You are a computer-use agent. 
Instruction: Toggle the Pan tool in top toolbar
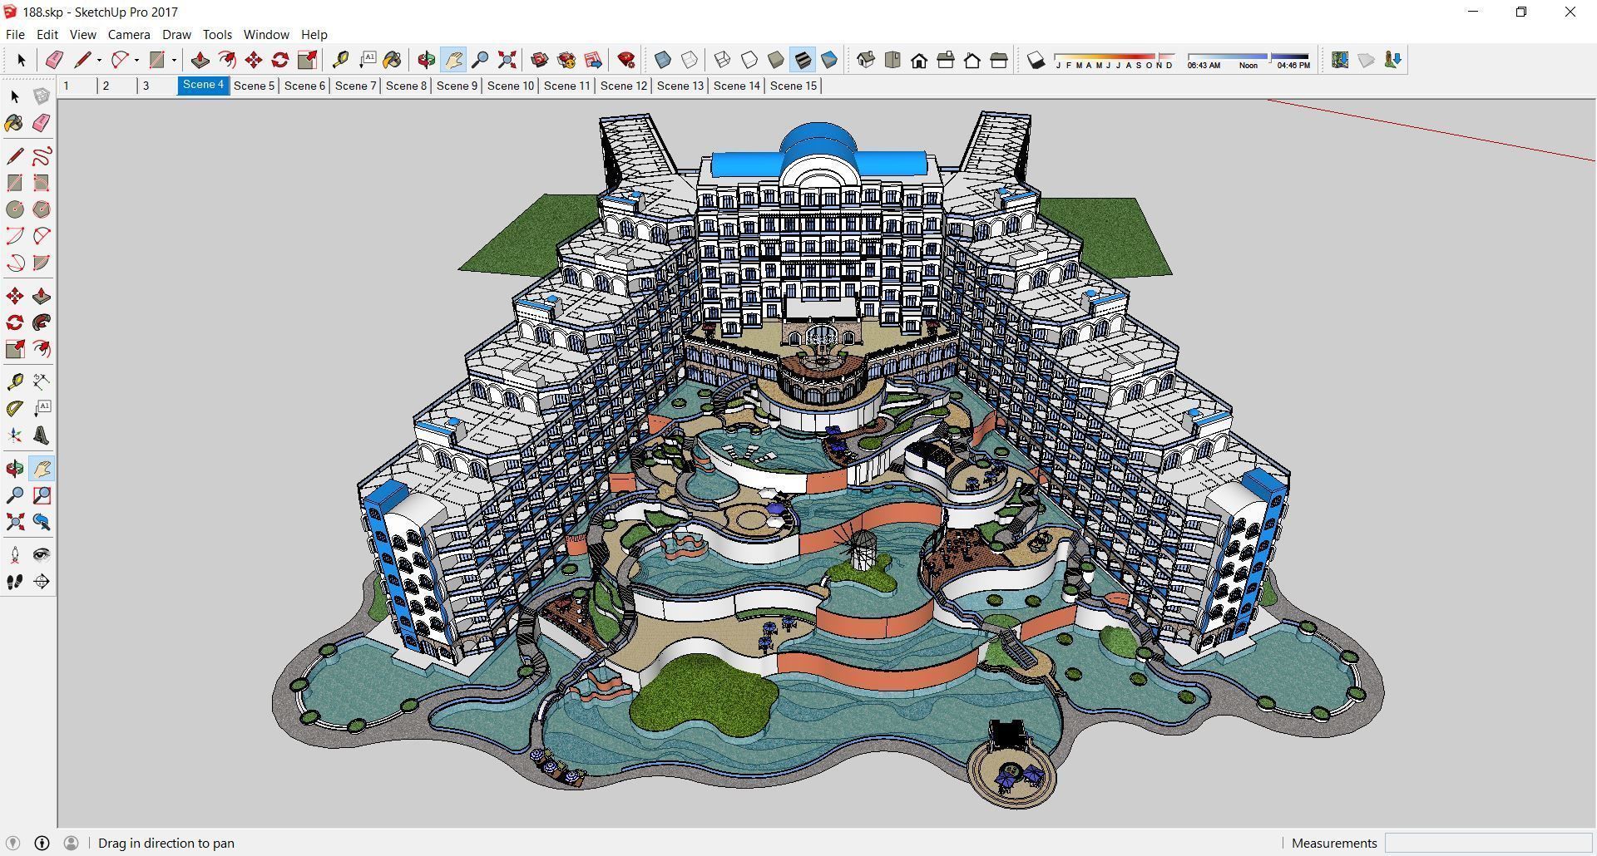point(453,60)
